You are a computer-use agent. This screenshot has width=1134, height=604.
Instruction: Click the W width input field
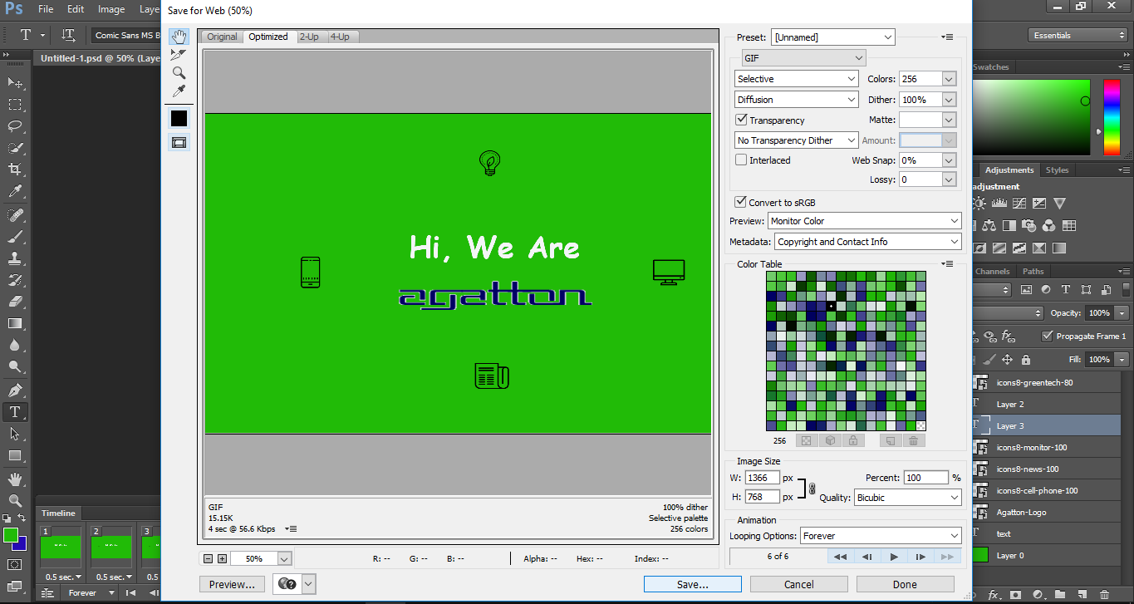[763, 478]
